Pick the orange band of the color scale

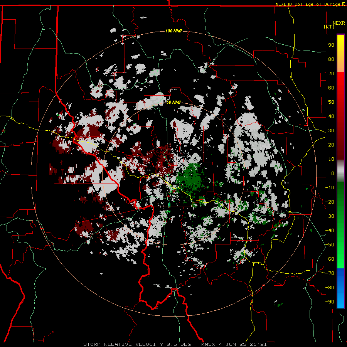[x=340, y=64]
